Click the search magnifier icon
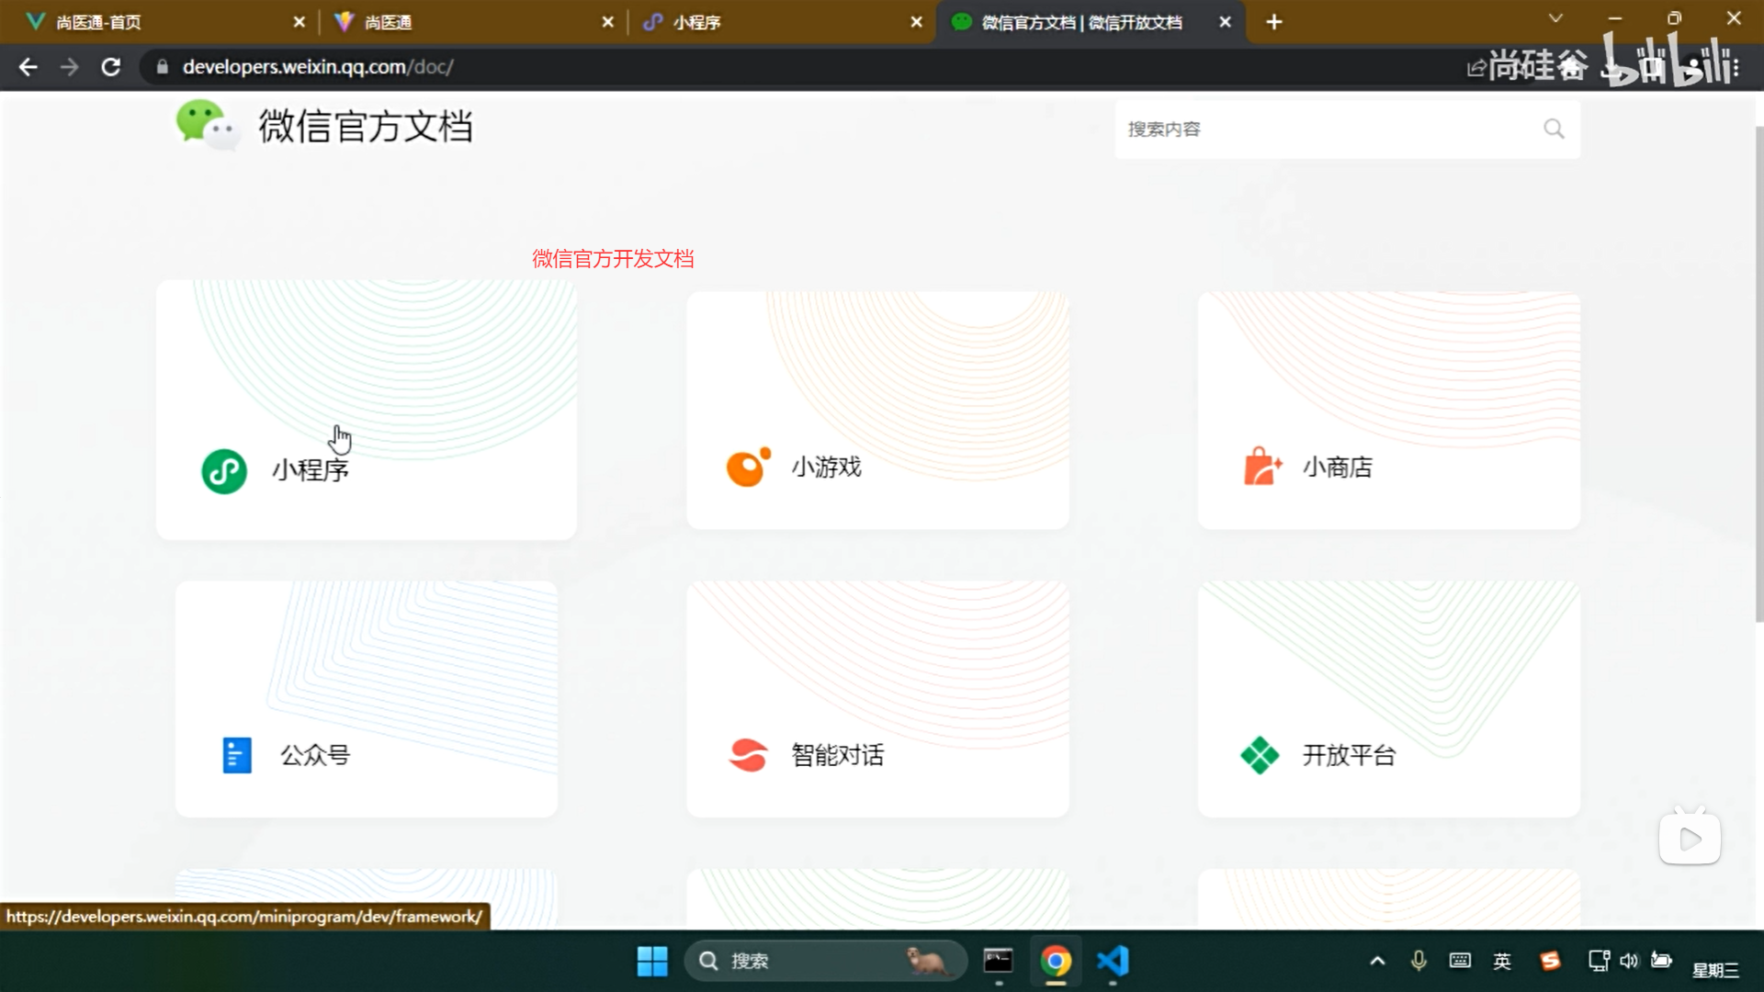The width and height of the screenshot is (1764, 992). tap(1553, 129)
